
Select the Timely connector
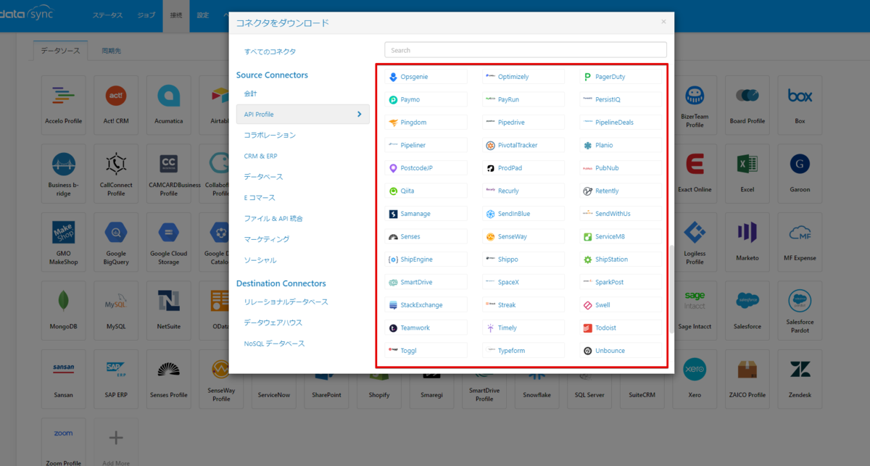pyautogui.click(x=523, y=328)
